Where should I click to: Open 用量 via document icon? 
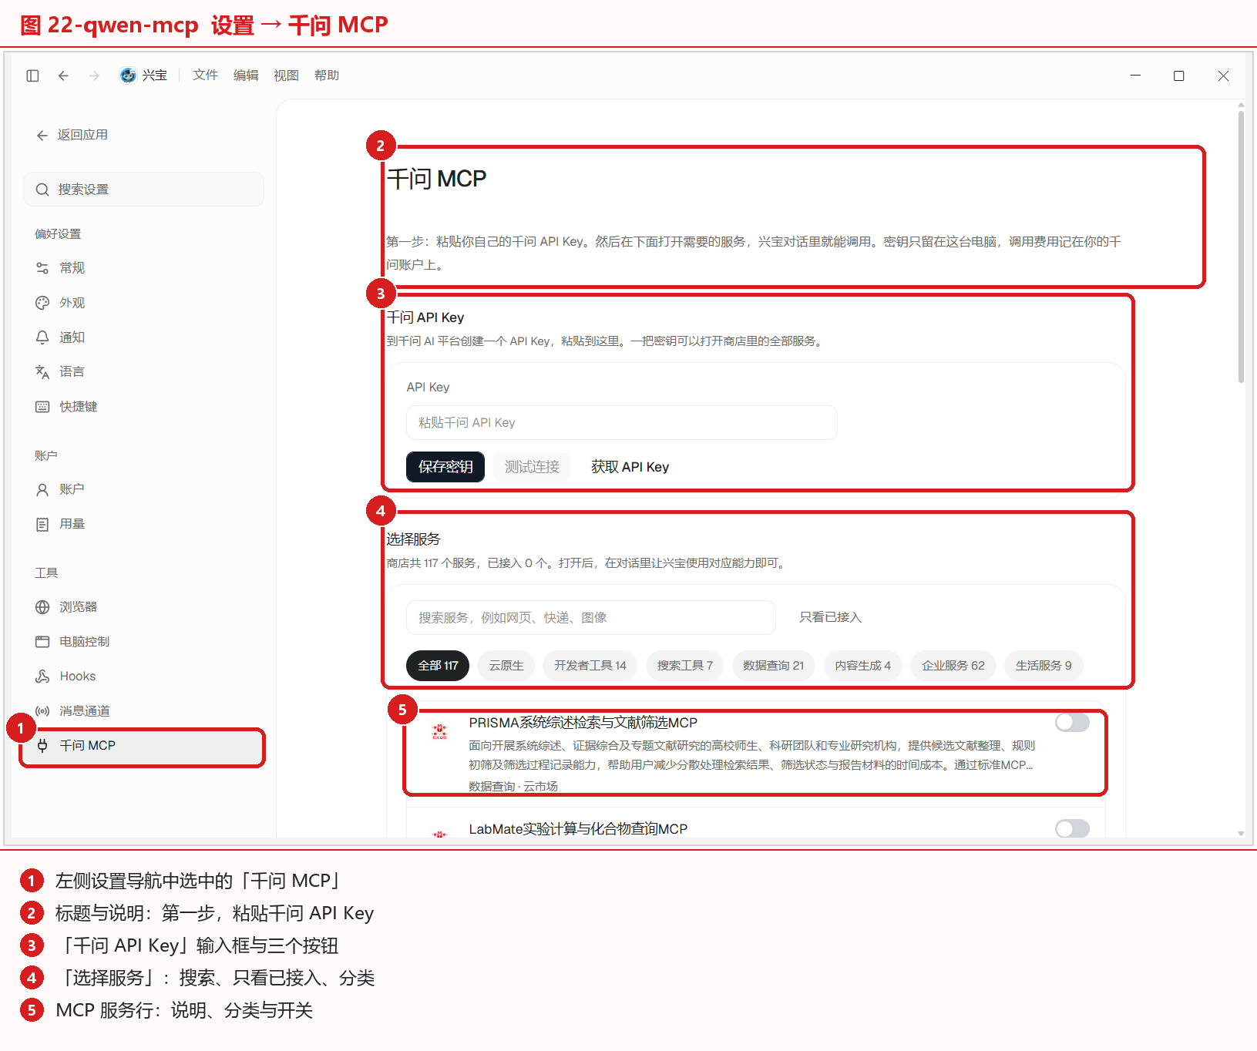pyautogui.click(x=42, y=524)
